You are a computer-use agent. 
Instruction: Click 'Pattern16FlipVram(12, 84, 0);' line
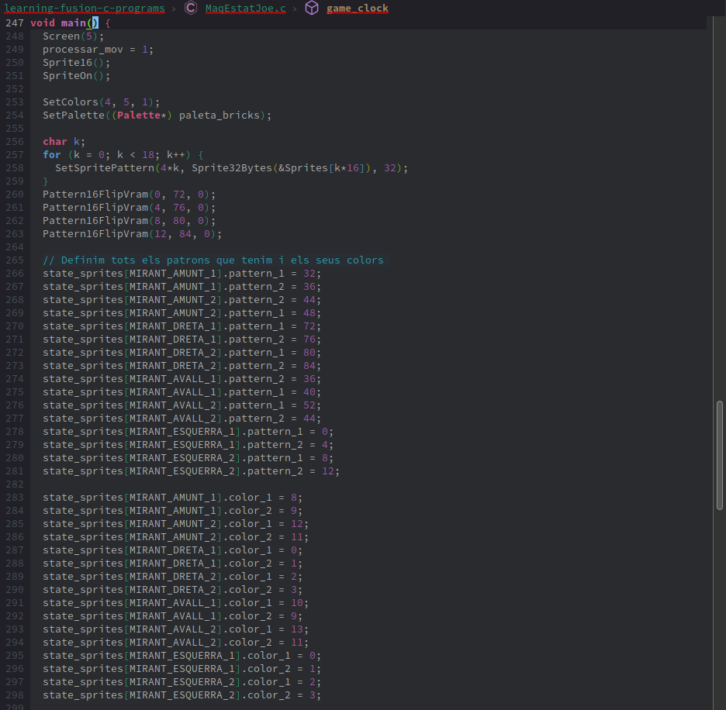[132, 234]
